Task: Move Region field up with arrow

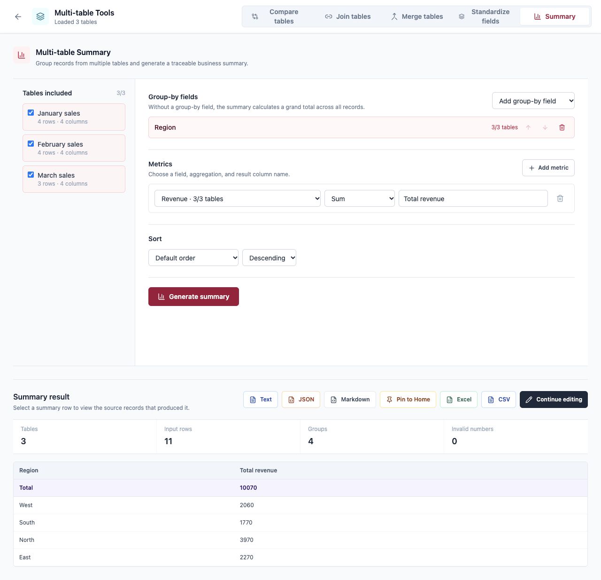Action: point(528,127)
